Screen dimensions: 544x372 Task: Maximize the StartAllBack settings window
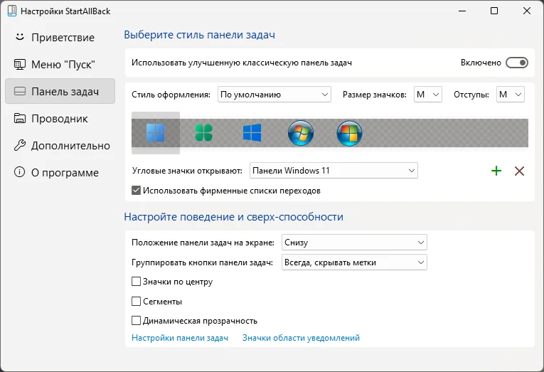(x=494, y=11)
